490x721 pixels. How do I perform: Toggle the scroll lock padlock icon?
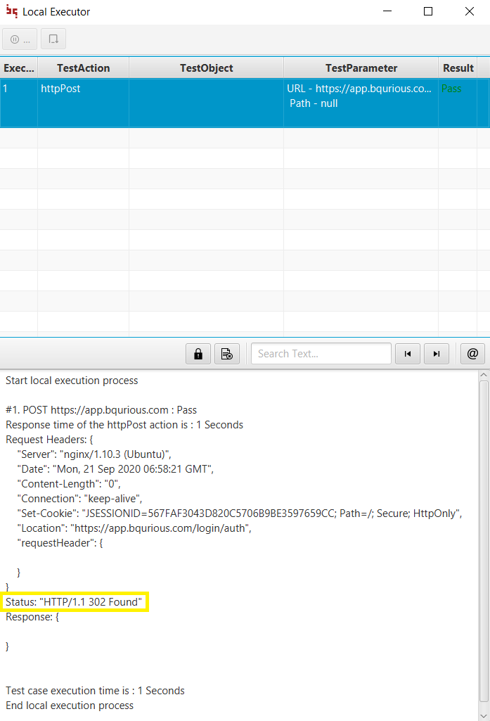click(198, 354)
